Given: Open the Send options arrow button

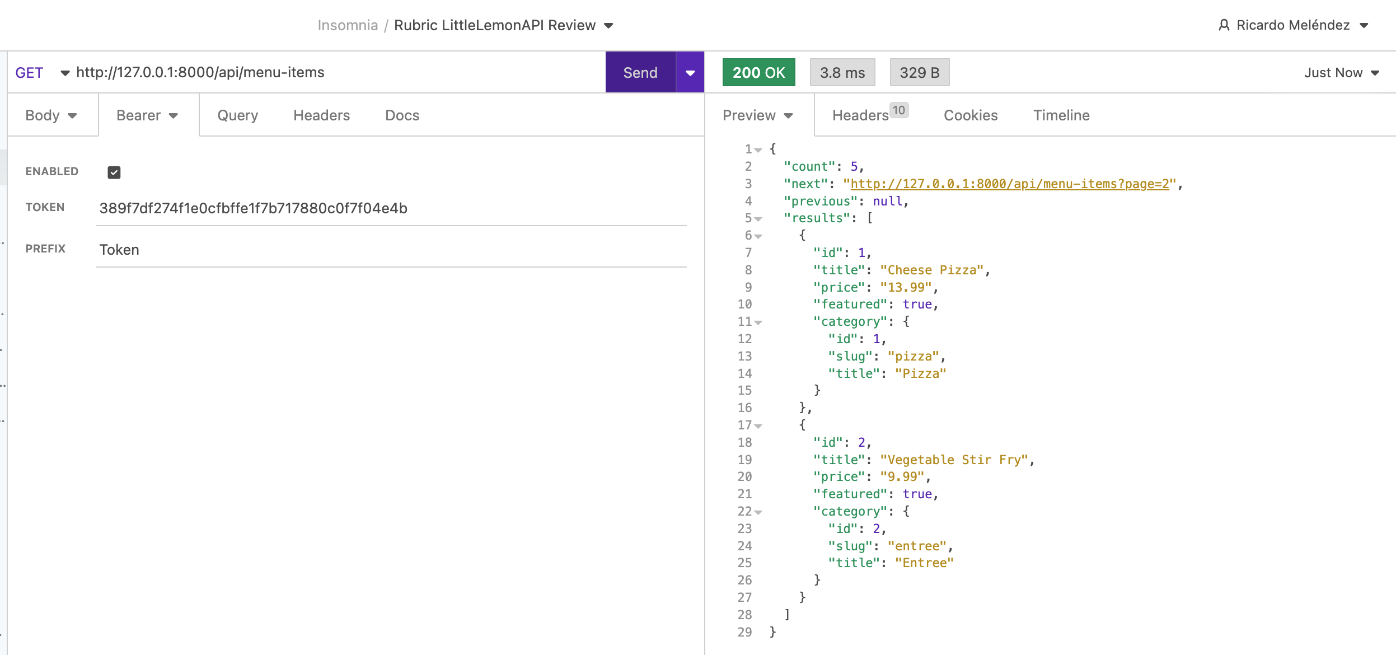Looking at the screenshot, I should 690,73.
